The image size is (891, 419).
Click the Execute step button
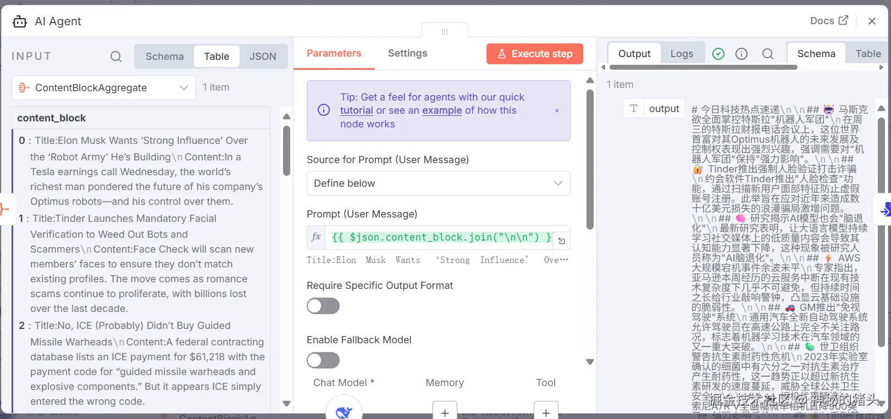pos(535,54)
